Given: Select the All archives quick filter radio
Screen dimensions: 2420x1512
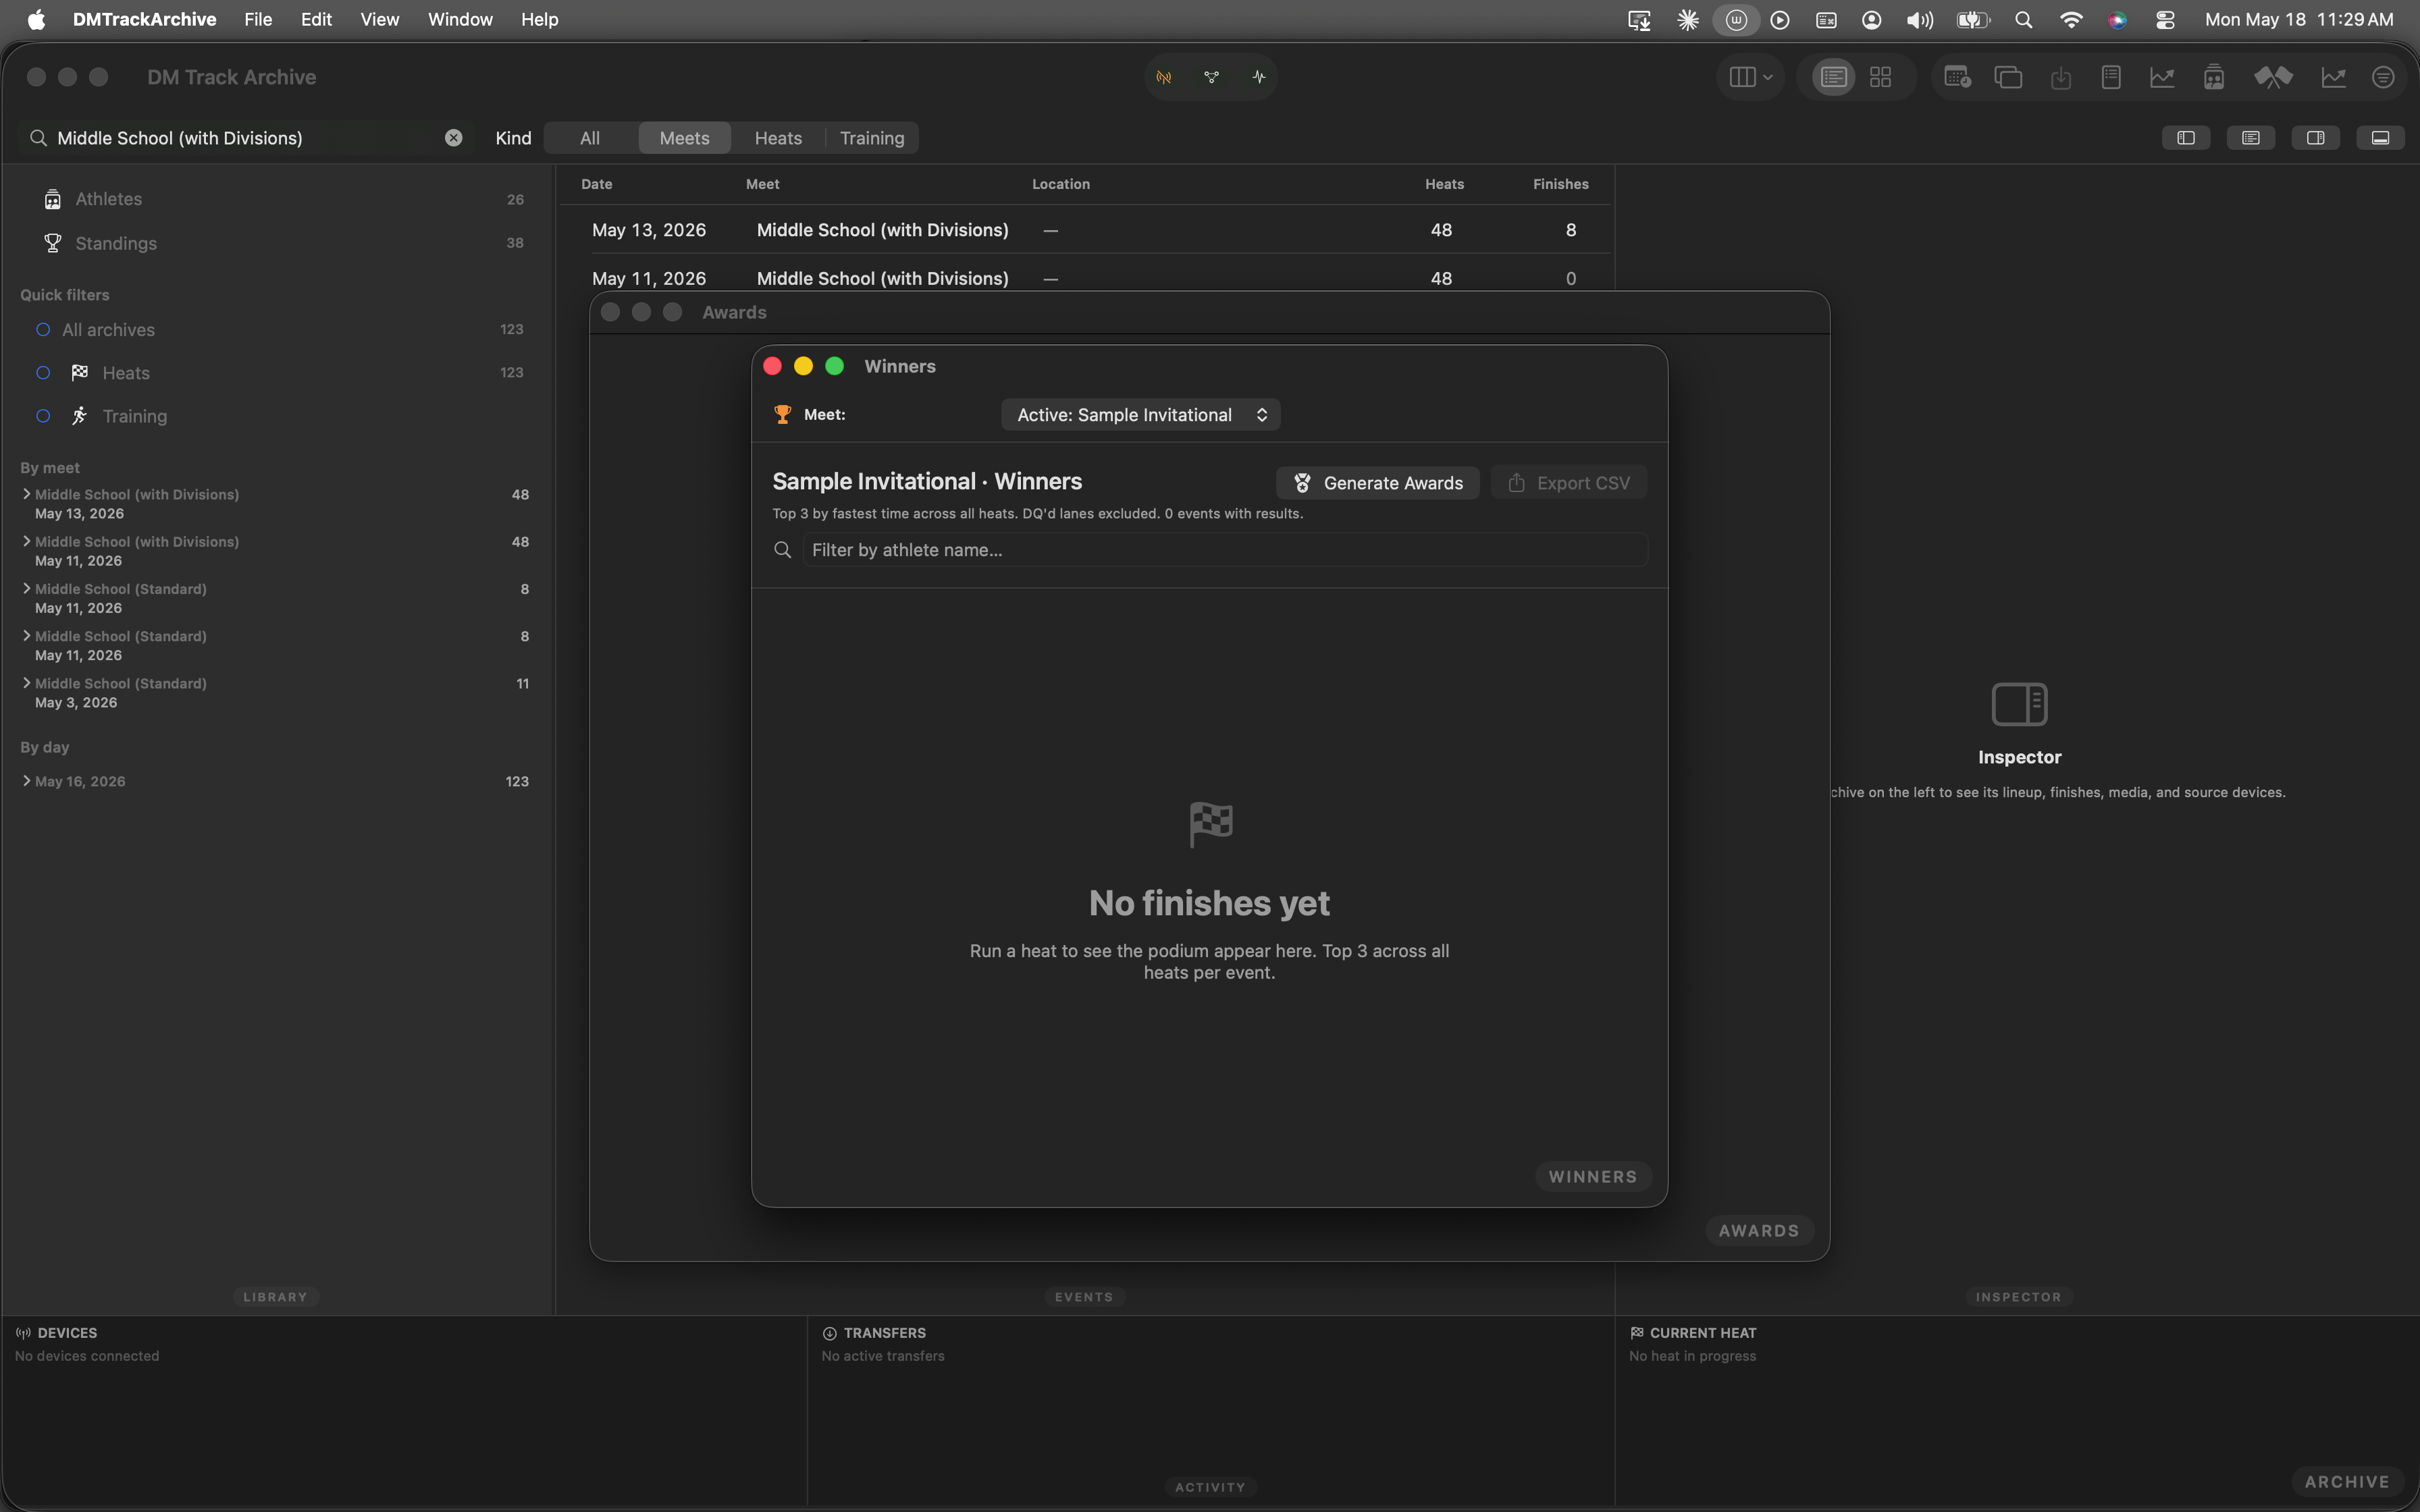Looking at the screenshot, I should (43, 330).
